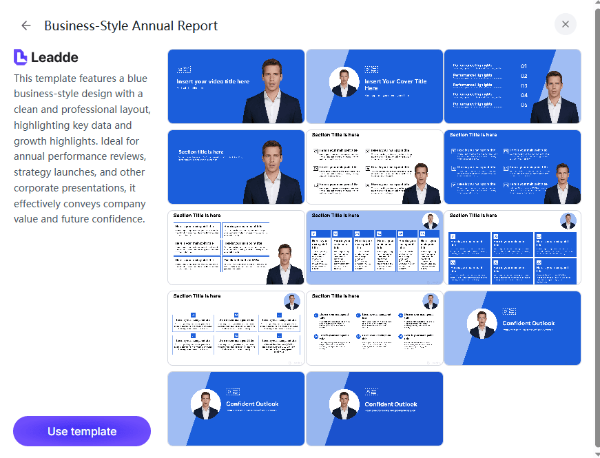The height and width of the screenshot is (458, 600).
Task: Open the white section slide with numbered bullet columns
Action: pos(374,167)
